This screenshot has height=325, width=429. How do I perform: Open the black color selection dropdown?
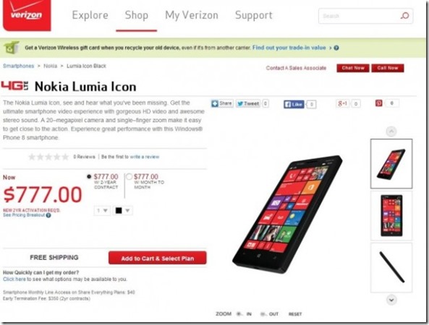[122, 211]
